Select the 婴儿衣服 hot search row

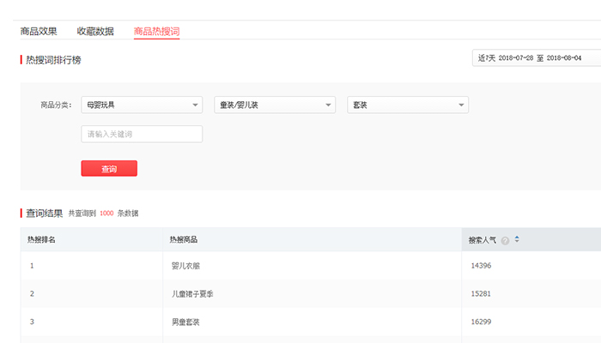pos(311,265)
